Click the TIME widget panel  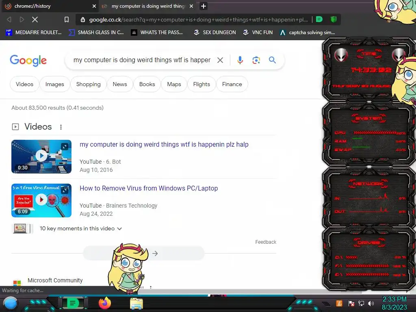pos(369,70)
